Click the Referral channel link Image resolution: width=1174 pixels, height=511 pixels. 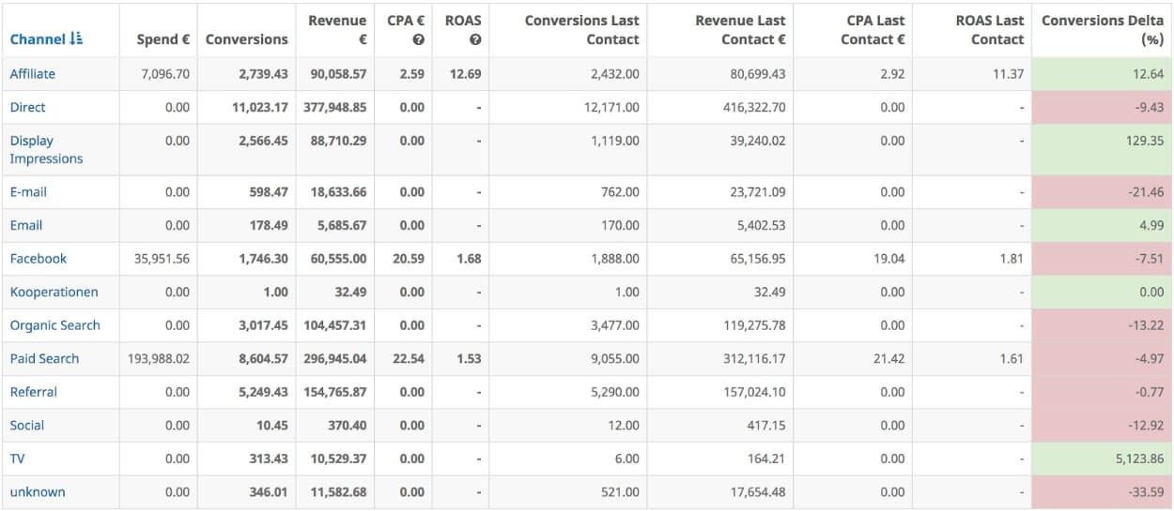point(33,392)
